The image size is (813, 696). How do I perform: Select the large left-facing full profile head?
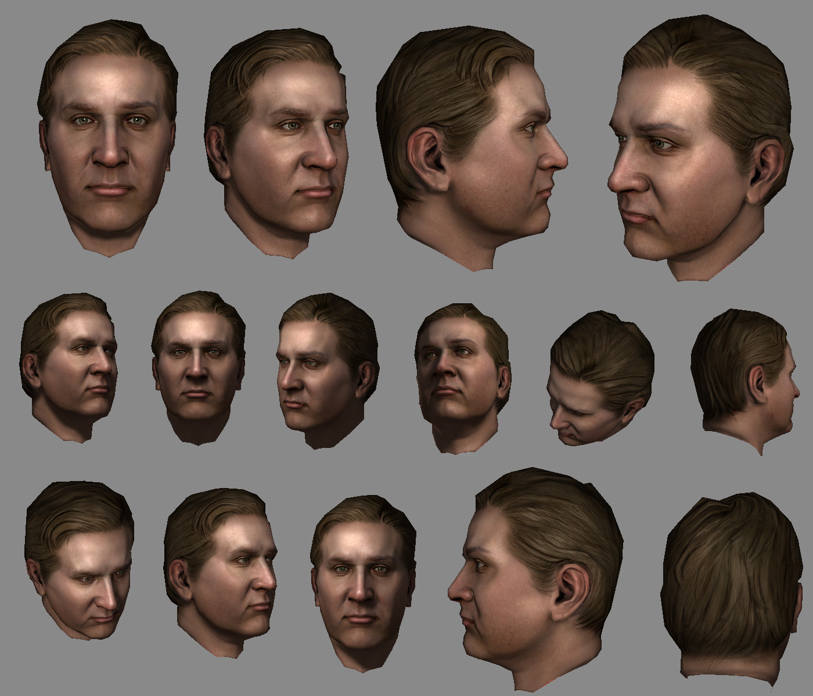(535, 580)
